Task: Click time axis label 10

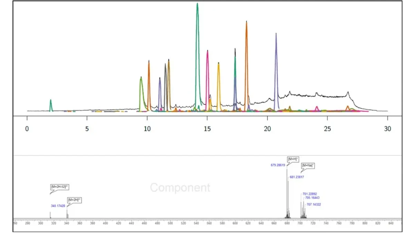Action: (147, 129)
